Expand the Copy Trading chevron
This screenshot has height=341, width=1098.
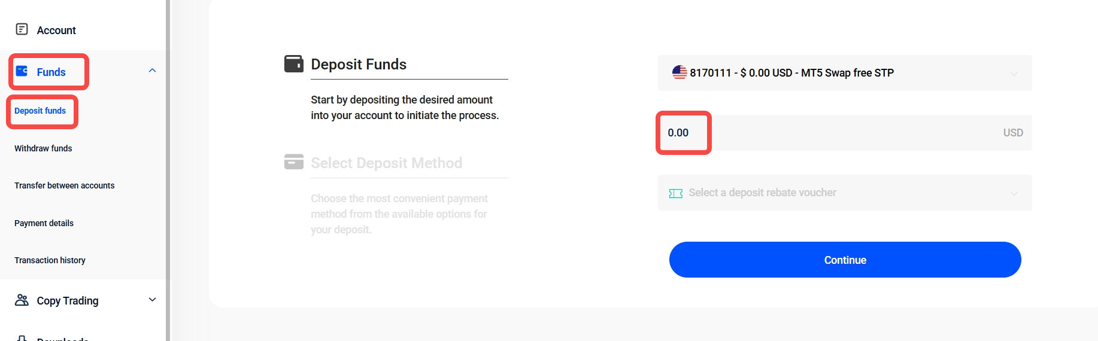pos(153,300)
